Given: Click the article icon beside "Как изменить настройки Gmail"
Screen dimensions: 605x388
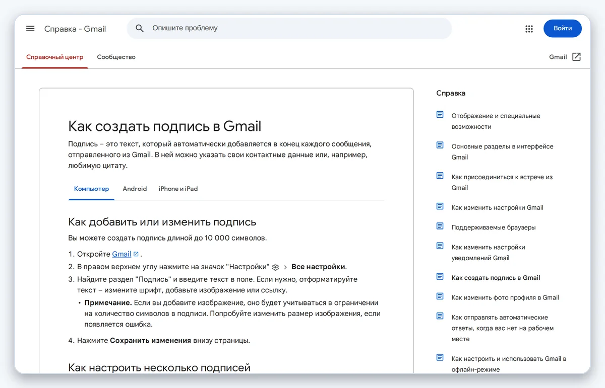Looking at the screenshot, I should point(440,206).
